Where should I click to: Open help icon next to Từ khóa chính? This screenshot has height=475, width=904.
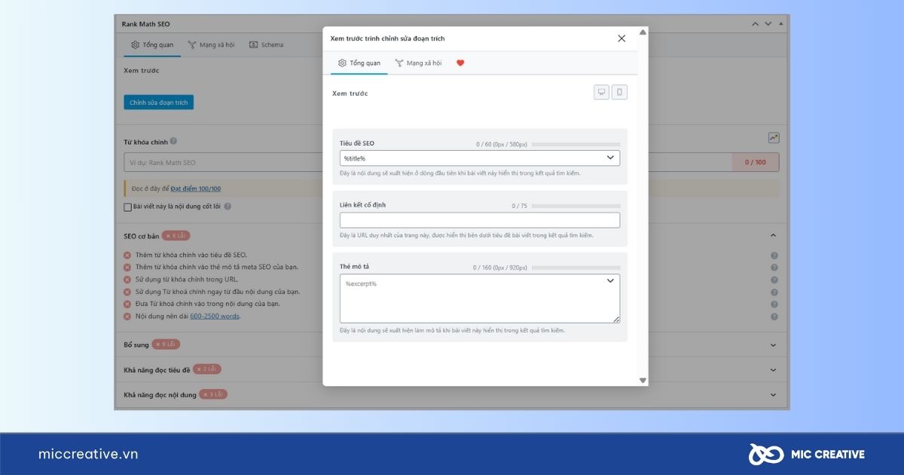pos(173,141)
